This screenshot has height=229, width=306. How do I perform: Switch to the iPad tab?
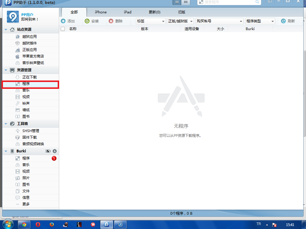point(128,12)
